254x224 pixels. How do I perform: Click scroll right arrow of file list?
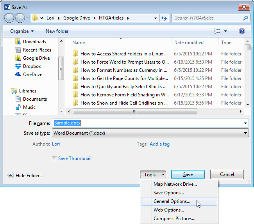pyautogui.click(x=241, y=112)
